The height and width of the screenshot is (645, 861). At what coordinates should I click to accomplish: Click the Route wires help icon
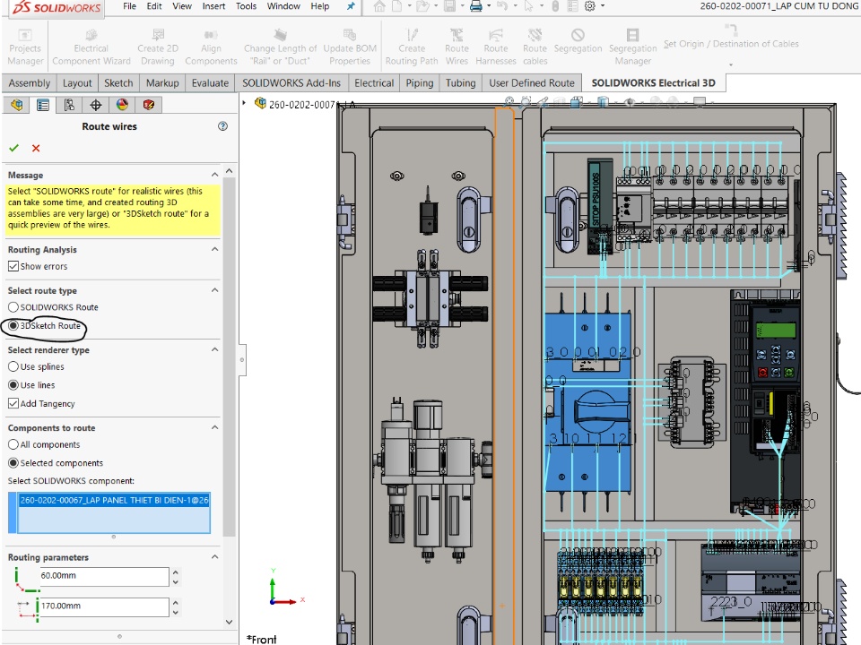coord(222,127)
